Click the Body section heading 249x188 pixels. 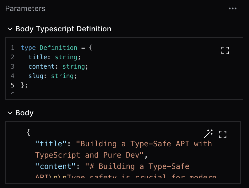pos(24,113)
